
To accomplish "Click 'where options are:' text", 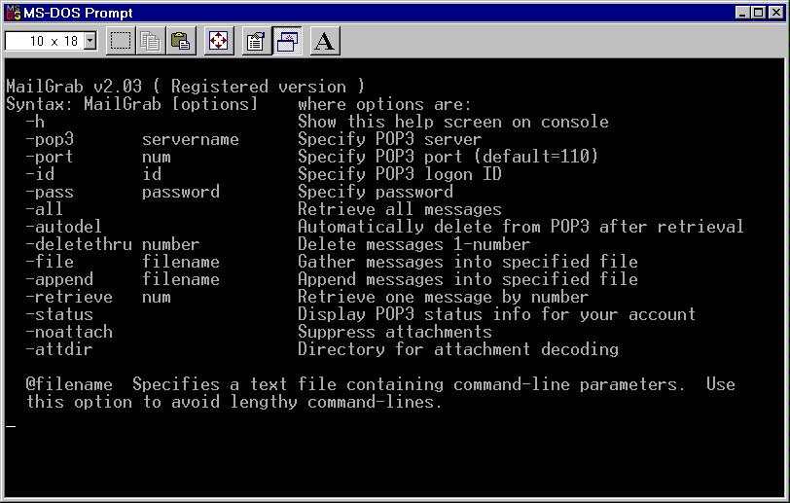I will tap(384, 104).
